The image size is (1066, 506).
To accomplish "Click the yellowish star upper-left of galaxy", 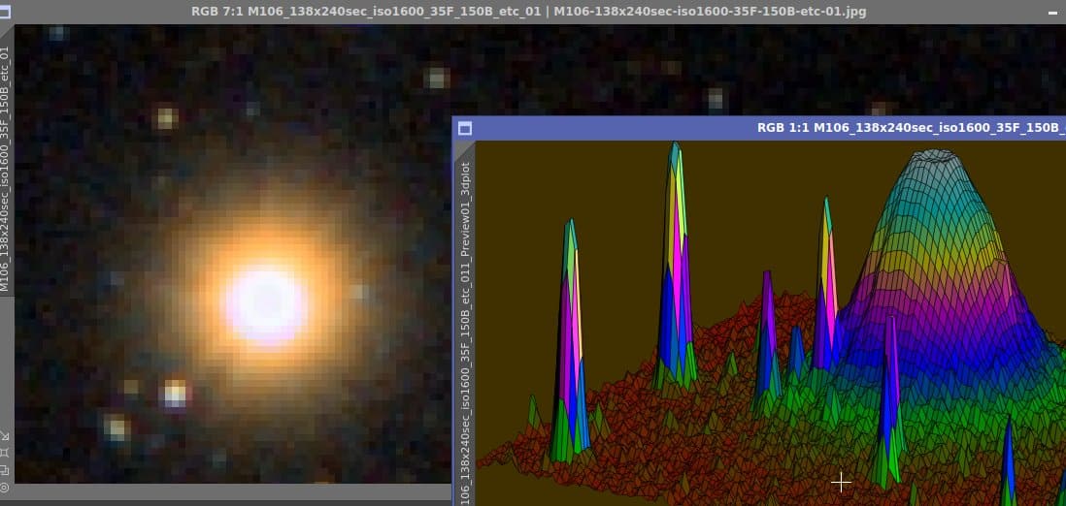I will click(x=165, y=117).
